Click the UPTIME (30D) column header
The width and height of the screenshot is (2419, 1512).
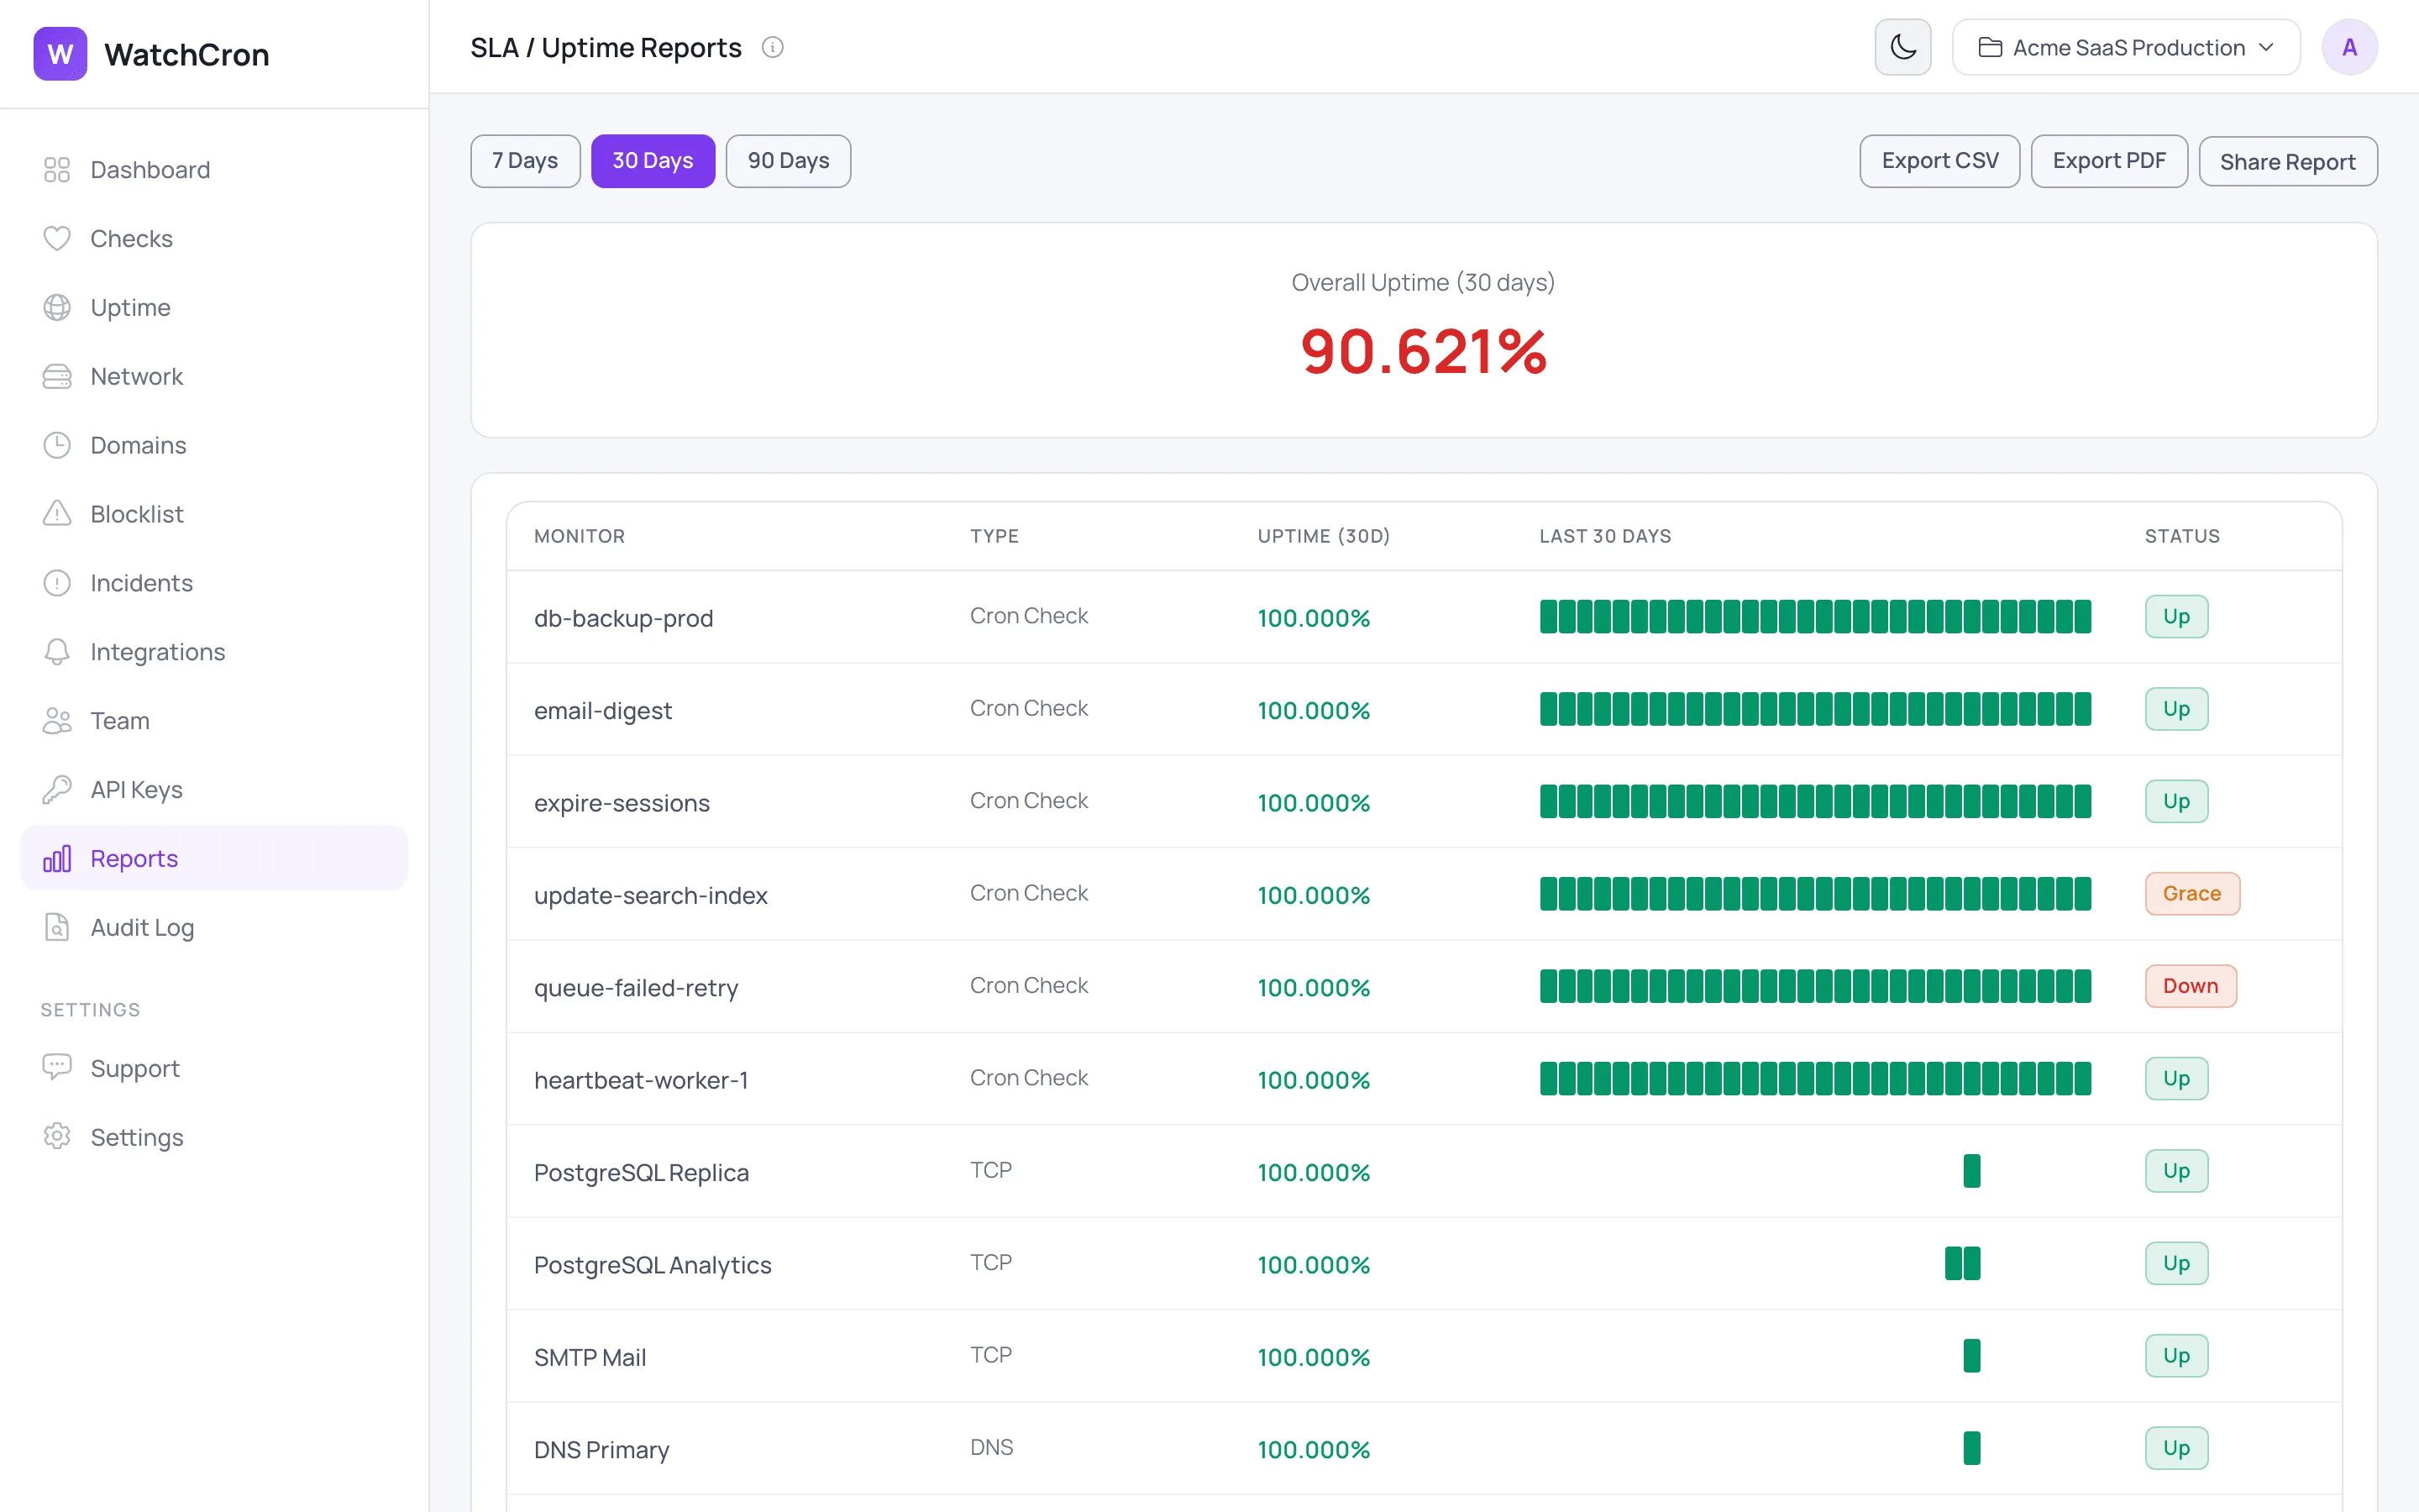1324,536
